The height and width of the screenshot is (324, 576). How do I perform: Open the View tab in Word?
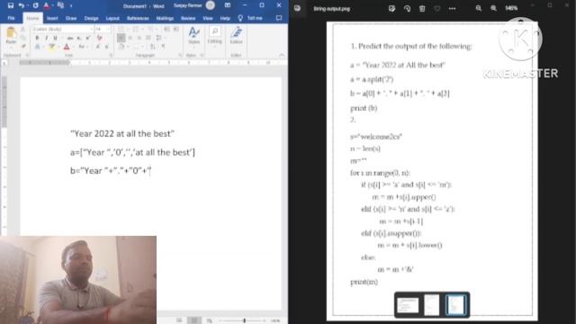click(208, 18)
